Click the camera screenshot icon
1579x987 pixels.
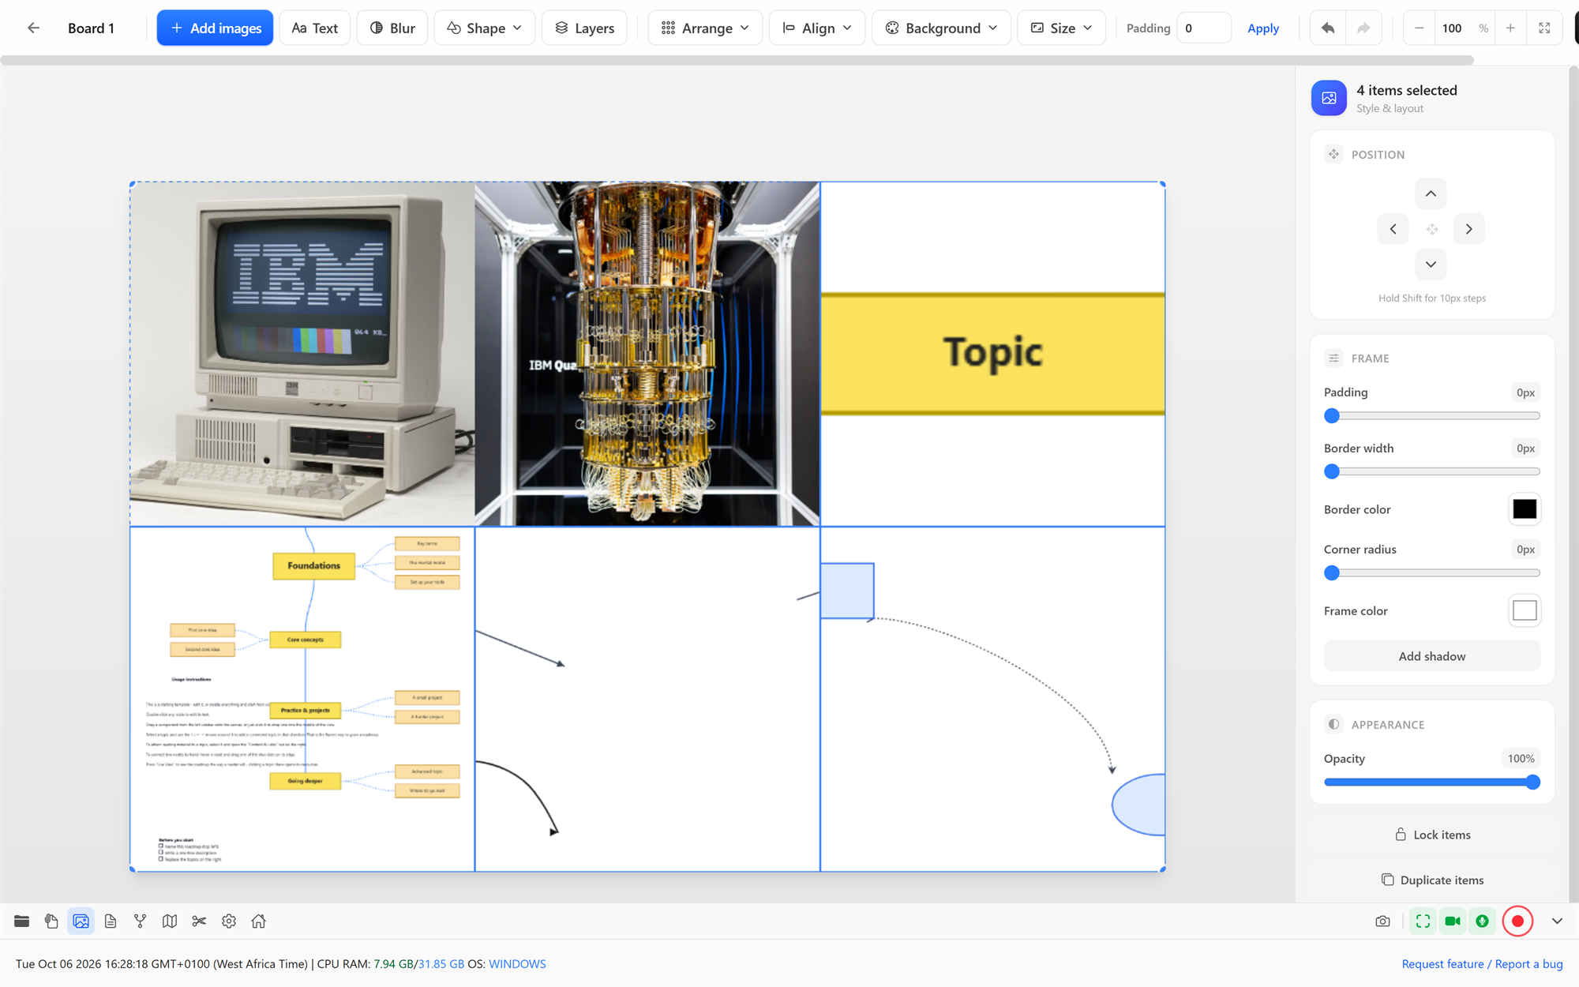[x=1382, y=921]
